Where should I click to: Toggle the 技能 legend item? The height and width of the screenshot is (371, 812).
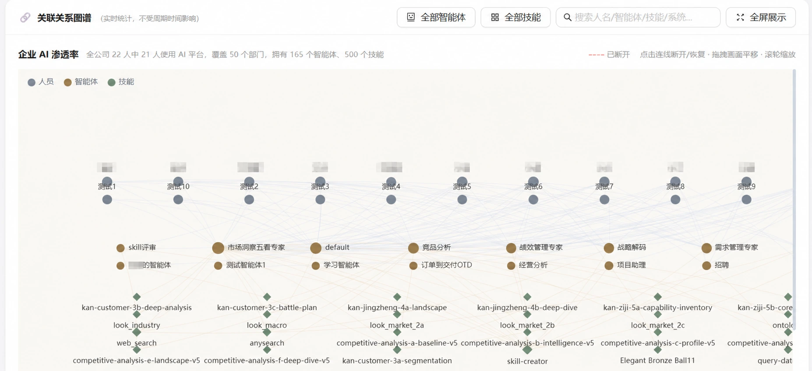[121, 82]
